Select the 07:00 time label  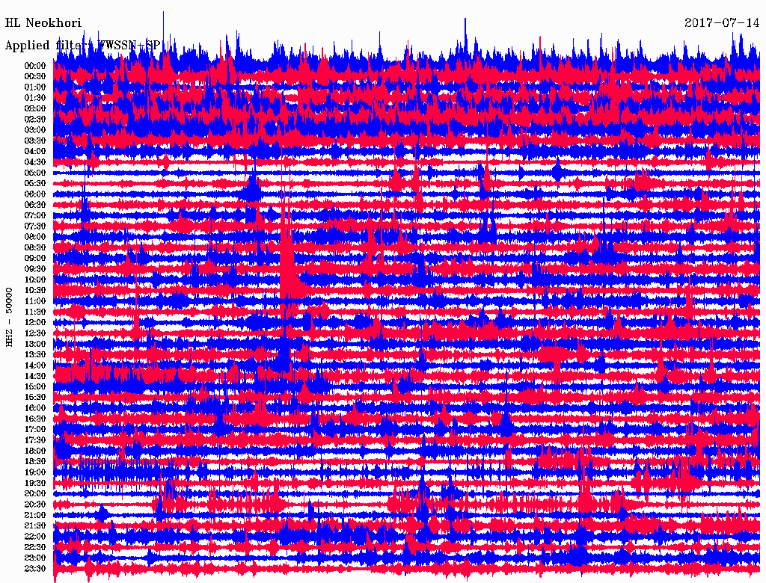pos(35,216)
